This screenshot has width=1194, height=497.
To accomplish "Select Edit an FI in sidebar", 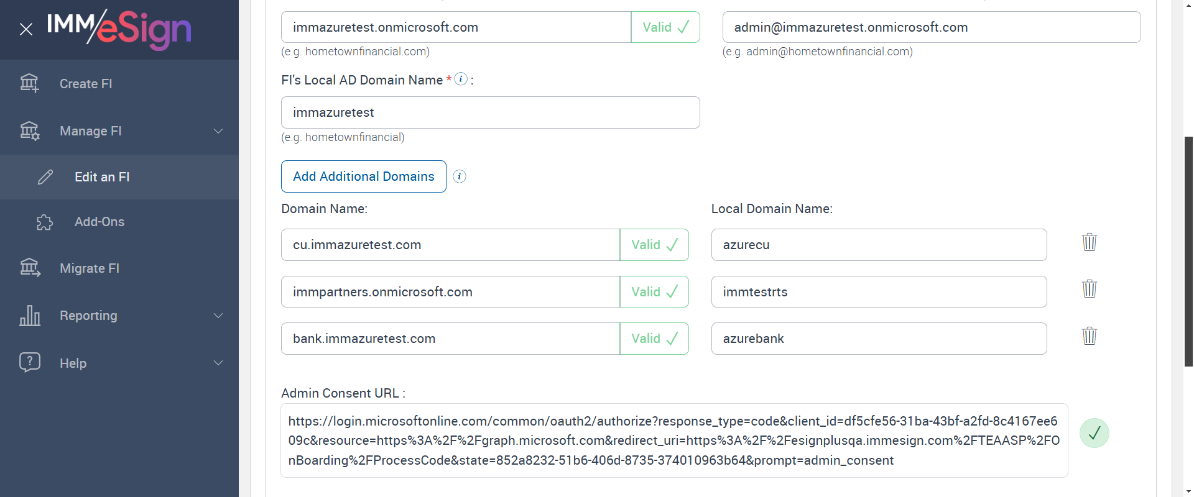I will pyautogui.click(x=102, y=177).
